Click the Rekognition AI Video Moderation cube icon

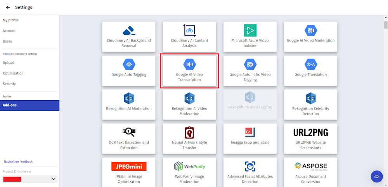tap(190, 98)
